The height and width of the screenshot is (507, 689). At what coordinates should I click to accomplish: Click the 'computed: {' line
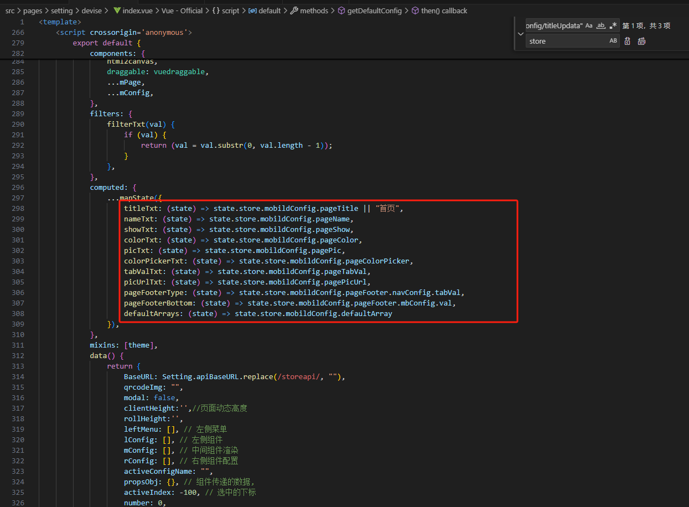pyautogui.click(x=113, y=187)
